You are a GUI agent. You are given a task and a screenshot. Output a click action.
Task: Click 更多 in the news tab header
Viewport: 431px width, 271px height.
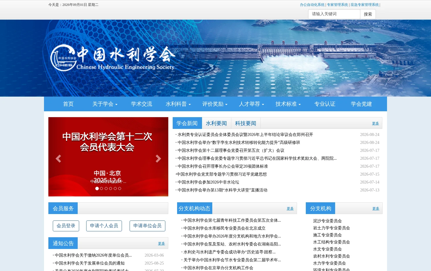tap(376, 123)
